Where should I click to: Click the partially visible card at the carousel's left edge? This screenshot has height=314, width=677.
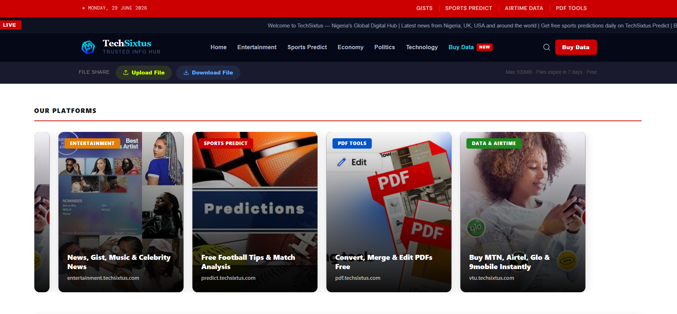42,212
